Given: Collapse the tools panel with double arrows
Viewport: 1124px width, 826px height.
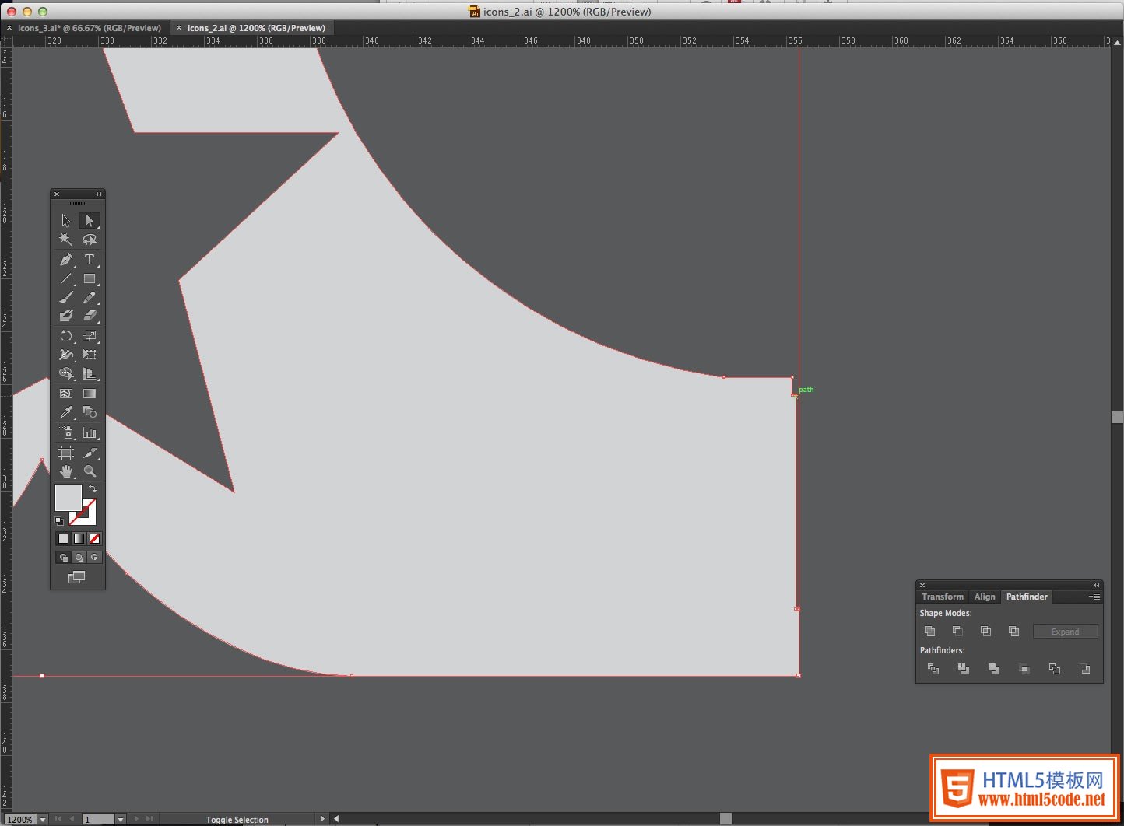Looking at the screenshot, I should (98, 194).
